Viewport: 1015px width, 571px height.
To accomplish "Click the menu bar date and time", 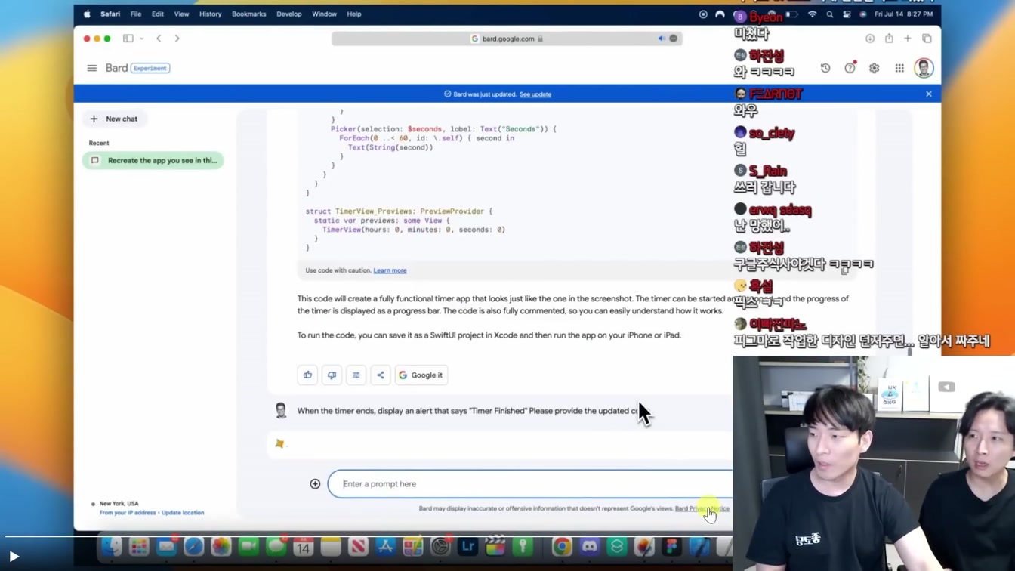I will click(903, 14).
